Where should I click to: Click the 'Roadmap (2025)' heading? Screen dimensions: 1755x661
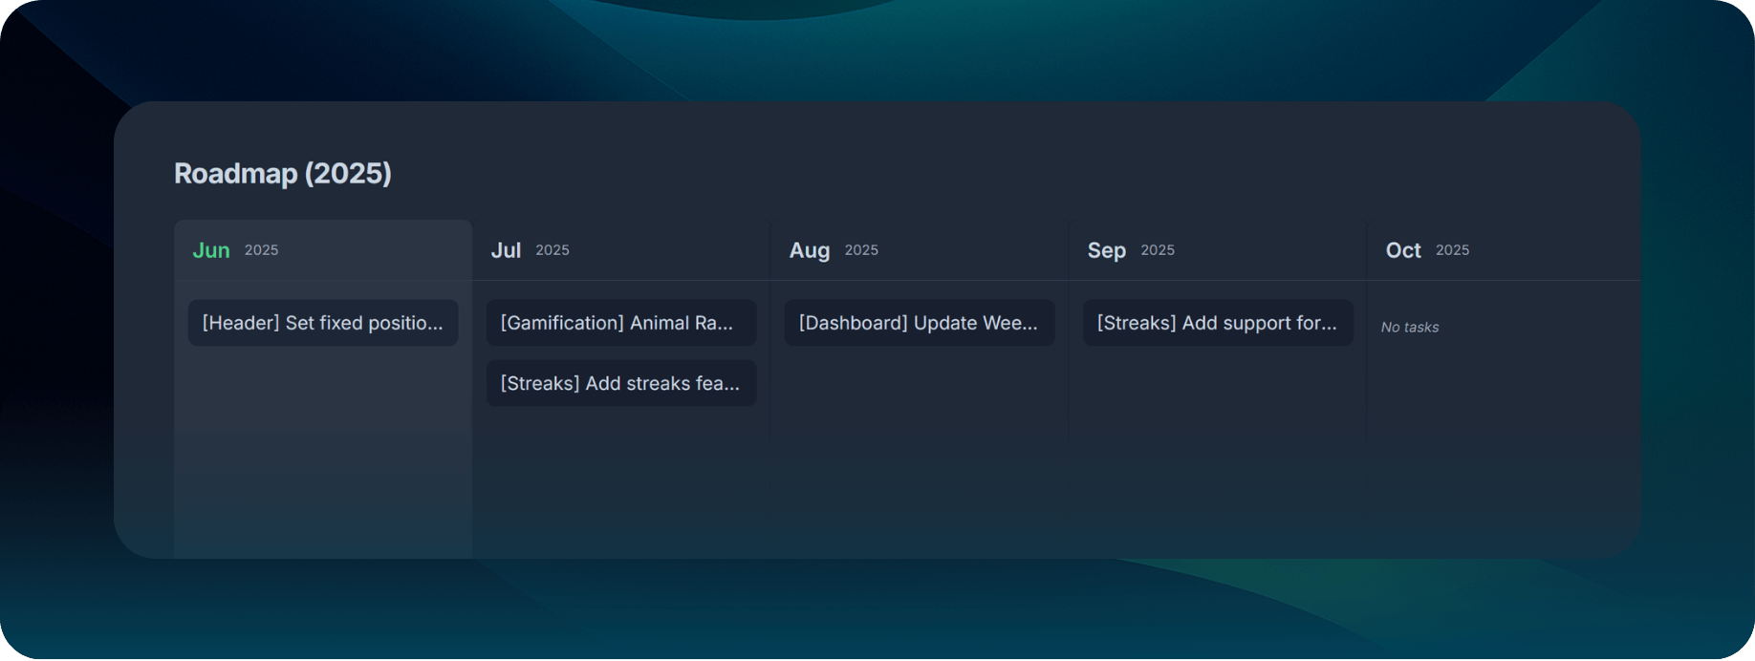(x=283, y=174)
